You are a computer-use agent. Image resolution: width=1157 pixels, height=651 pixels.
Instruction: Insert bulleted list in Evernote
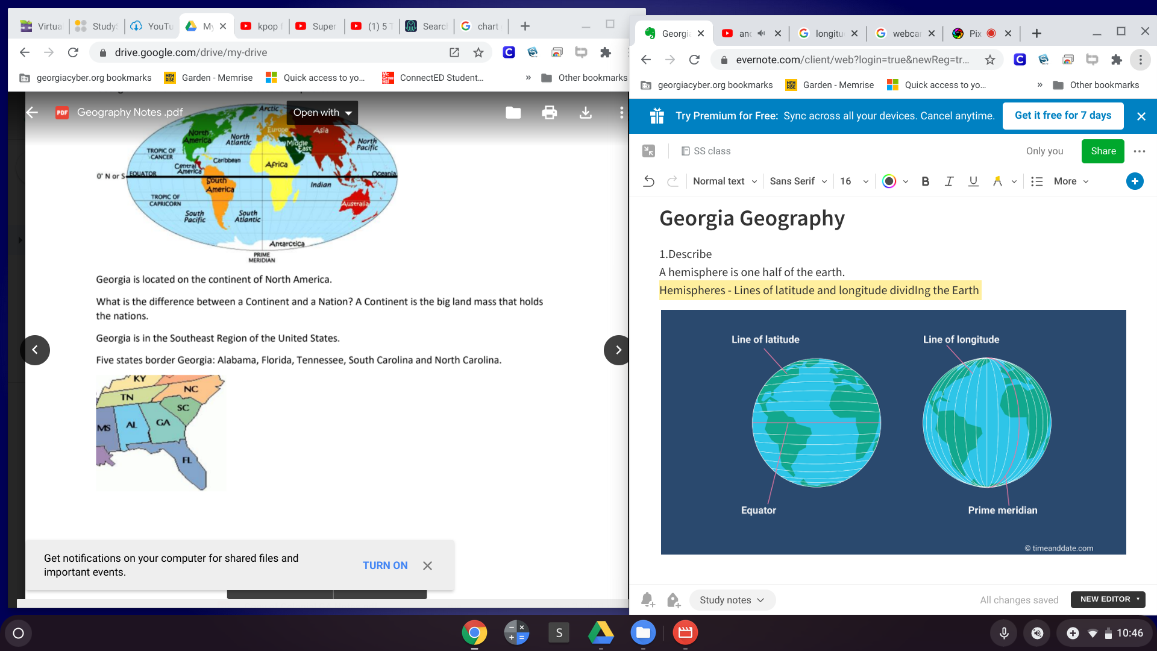tap(1036, 181)
